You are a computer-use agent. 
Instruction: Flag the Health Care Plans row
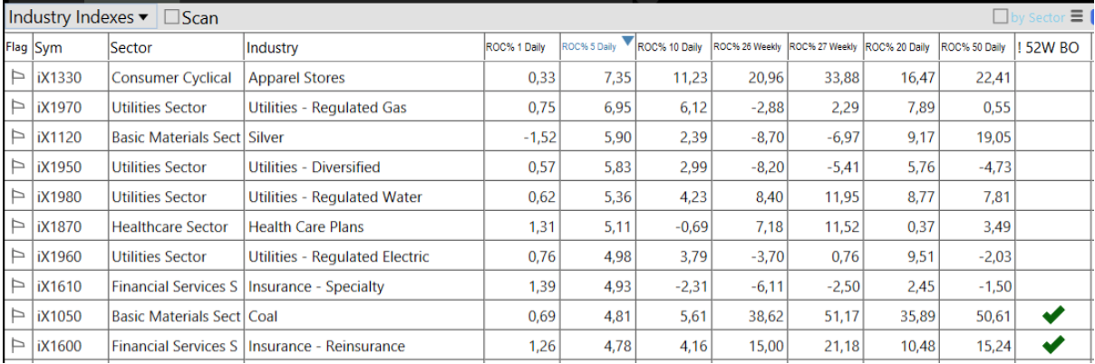[17, 226]
